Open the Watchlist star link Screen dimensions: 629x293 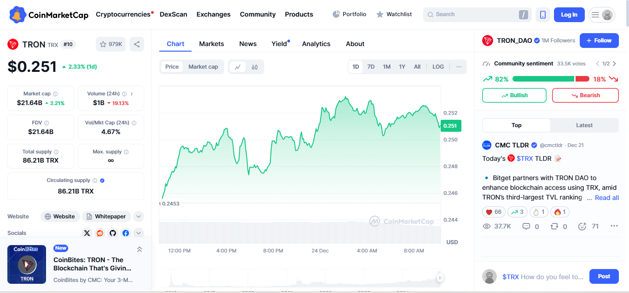coord(394,14)
